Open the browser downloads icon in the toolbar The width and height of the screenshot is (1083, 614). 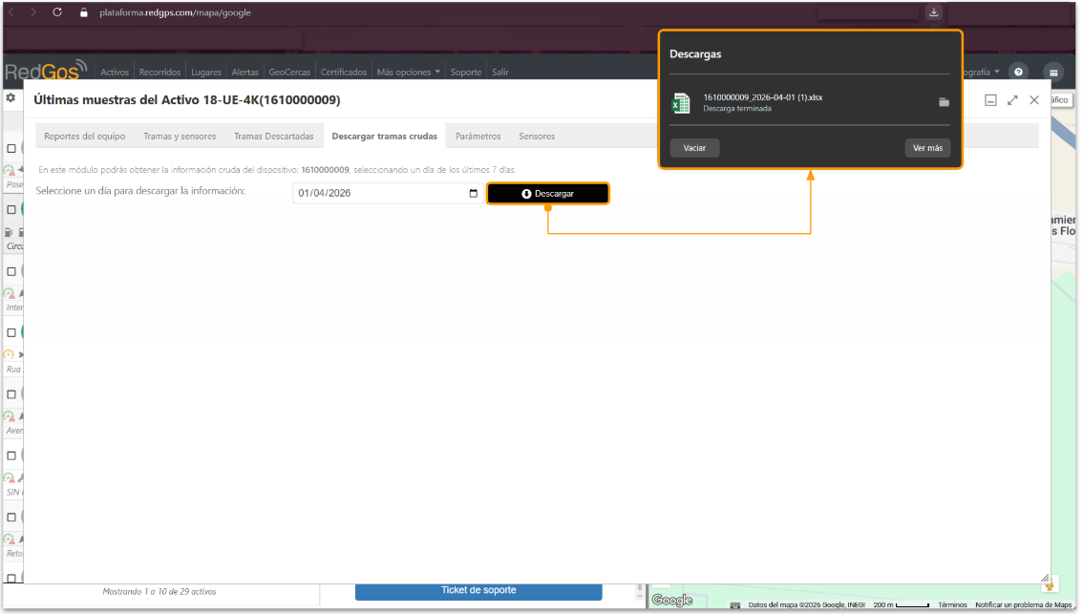934,12
